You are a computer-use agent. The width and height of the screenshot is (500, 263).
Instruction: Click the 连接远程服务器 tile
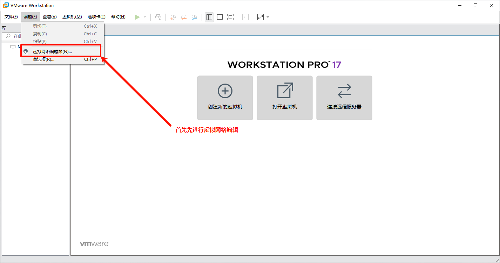point(344,98)
